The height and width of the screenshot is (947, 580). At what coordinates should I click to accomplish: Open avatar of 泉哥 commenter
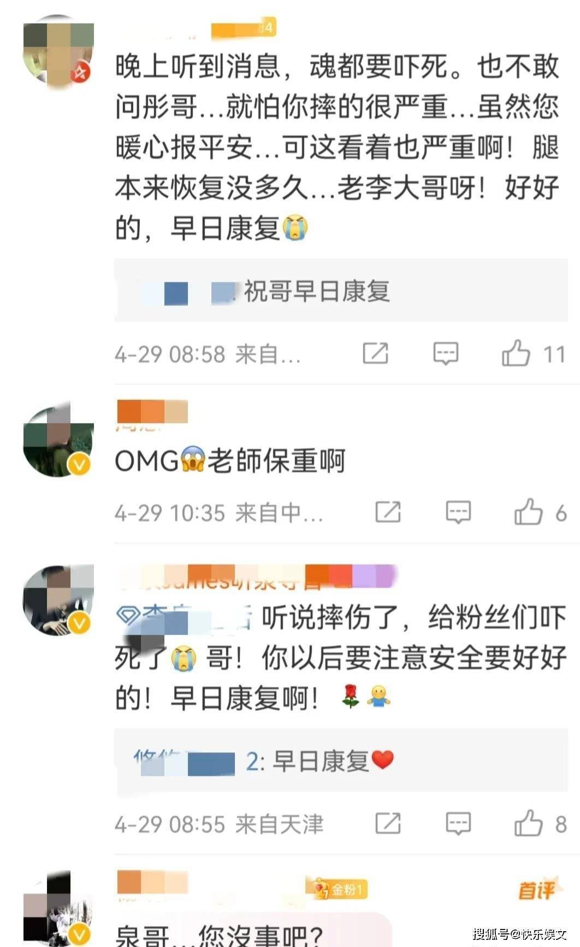point(58,908)
